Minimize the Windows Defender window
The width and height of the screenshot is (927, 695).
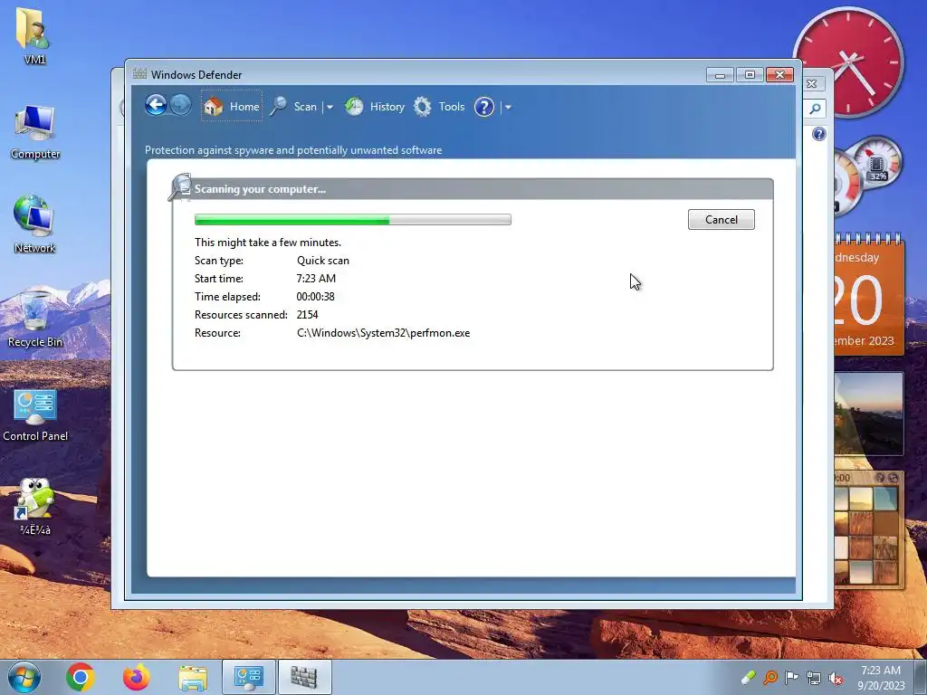click(720, 75)
